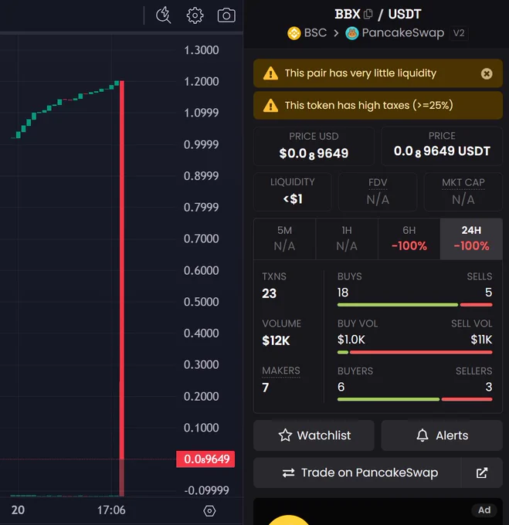
Task: Click the BUY VOL $1.0K value
Action: tap(351, 340)
